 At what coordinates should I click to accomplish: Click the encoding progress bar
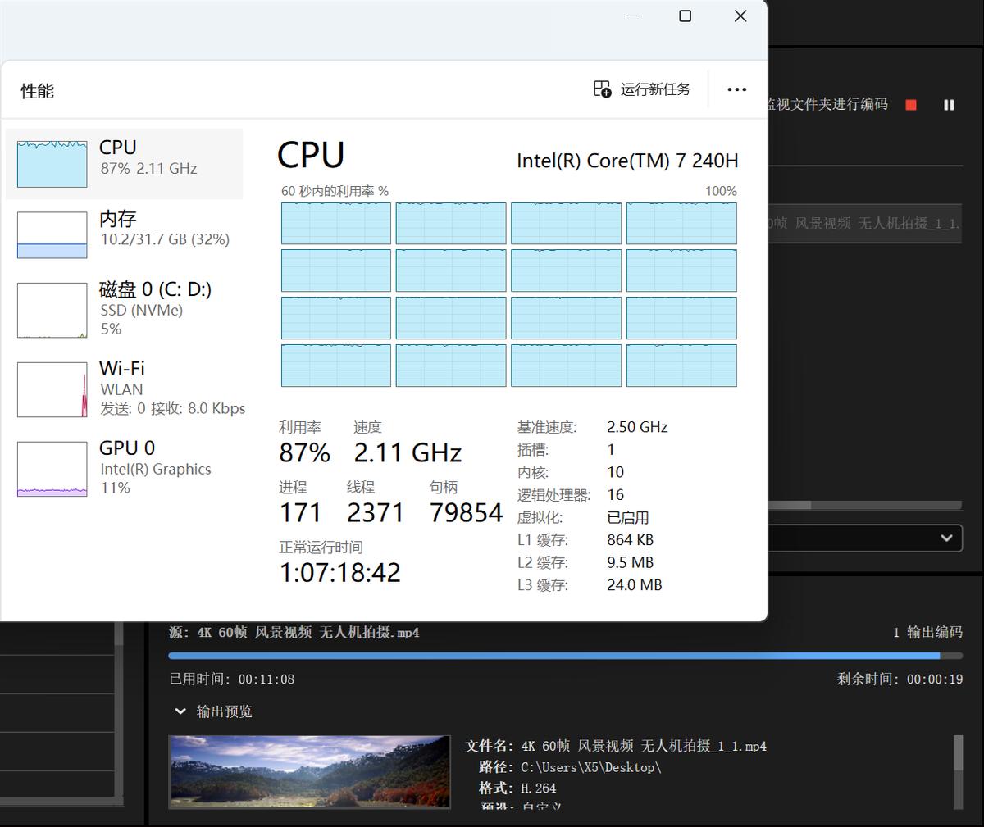[566, 655]
